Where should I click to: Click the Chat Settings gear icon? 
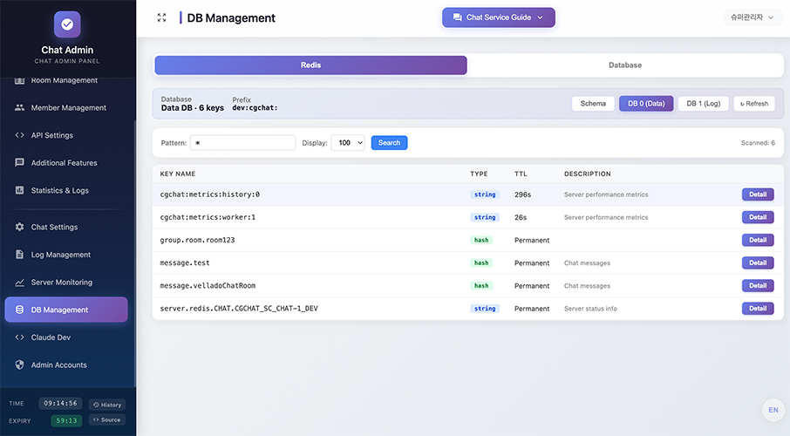tap(20, 227)
